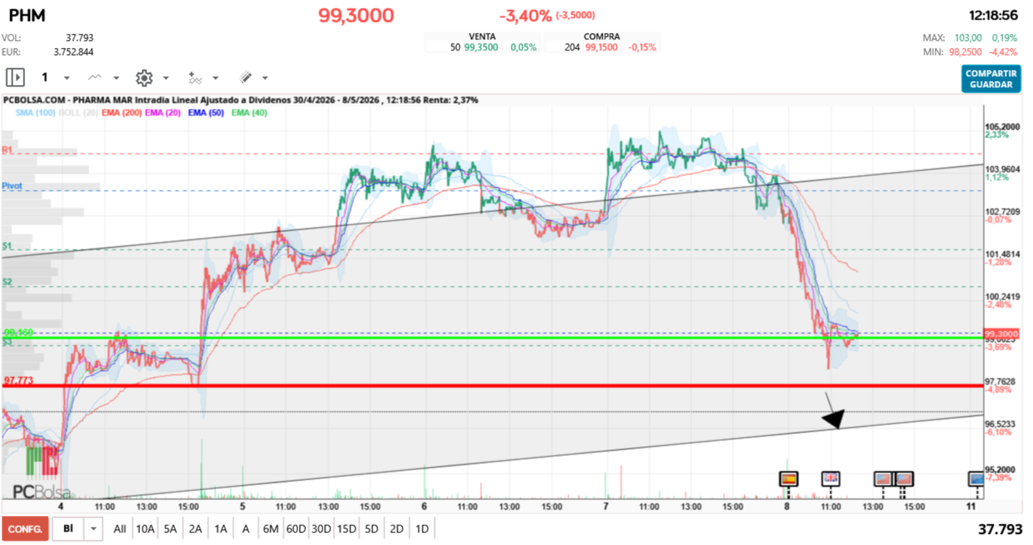Click the EUR value 3.752.844
Viewport: 1033px width, 545px height.
(x=73, y=51)
